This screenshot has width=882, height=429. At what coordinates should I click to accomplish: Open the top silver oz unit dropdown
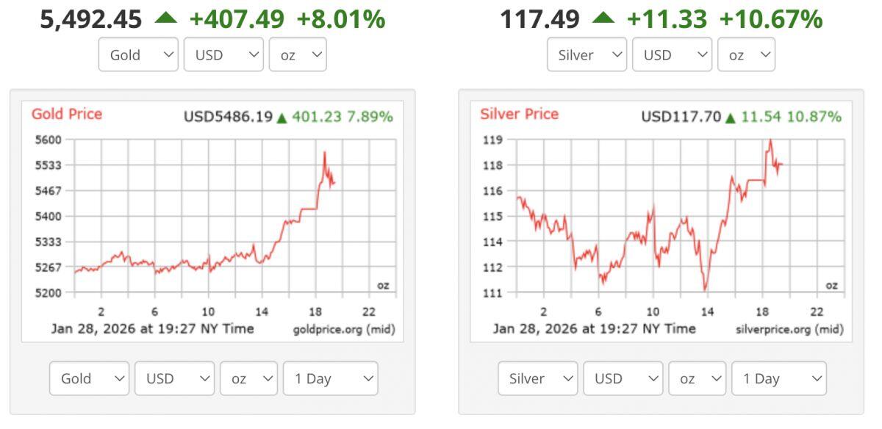(x=746, y=55)
